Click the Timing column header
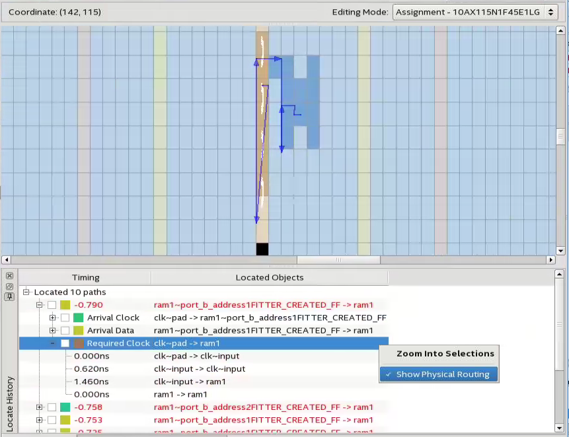 (85, 278)
